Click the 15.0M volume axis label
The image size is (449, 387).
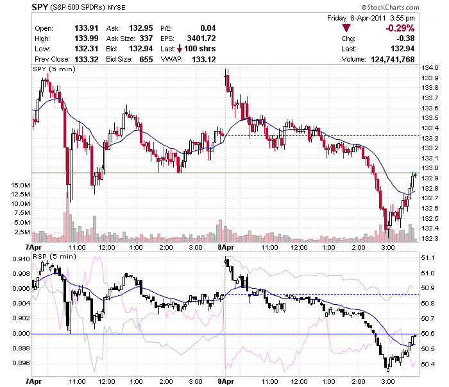(x=21, y=185)
